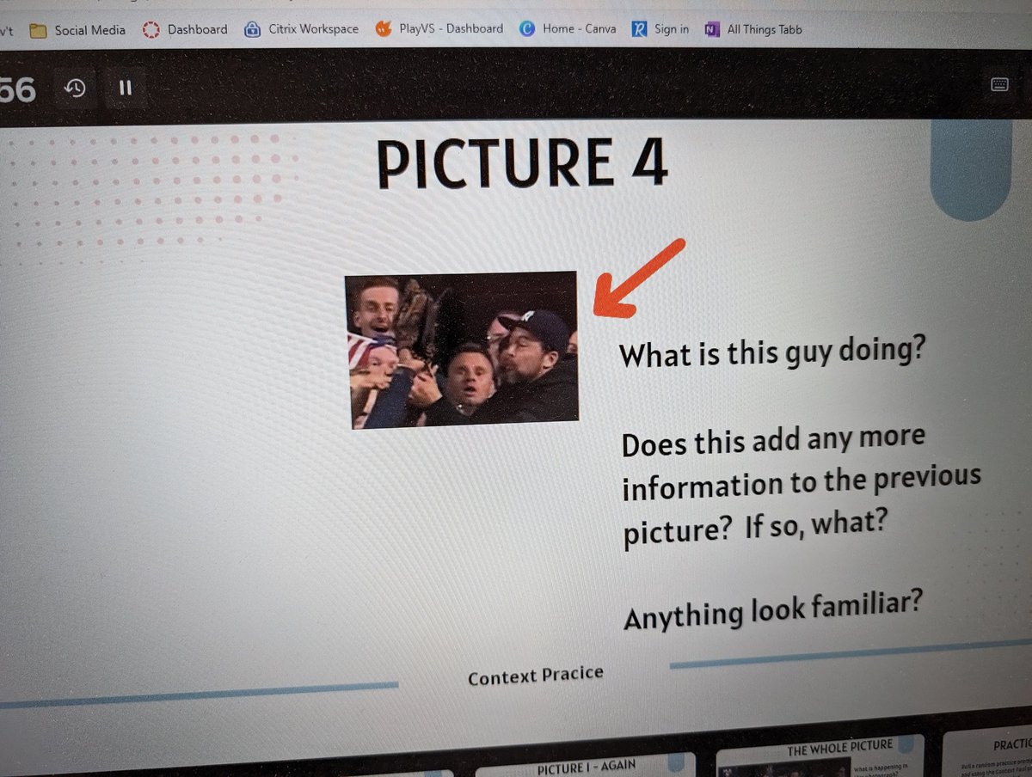Open the 'PICTURE I - AGAIN' slide thumbnail
This screenshot has height=777, width=1032.
point(585,766)
